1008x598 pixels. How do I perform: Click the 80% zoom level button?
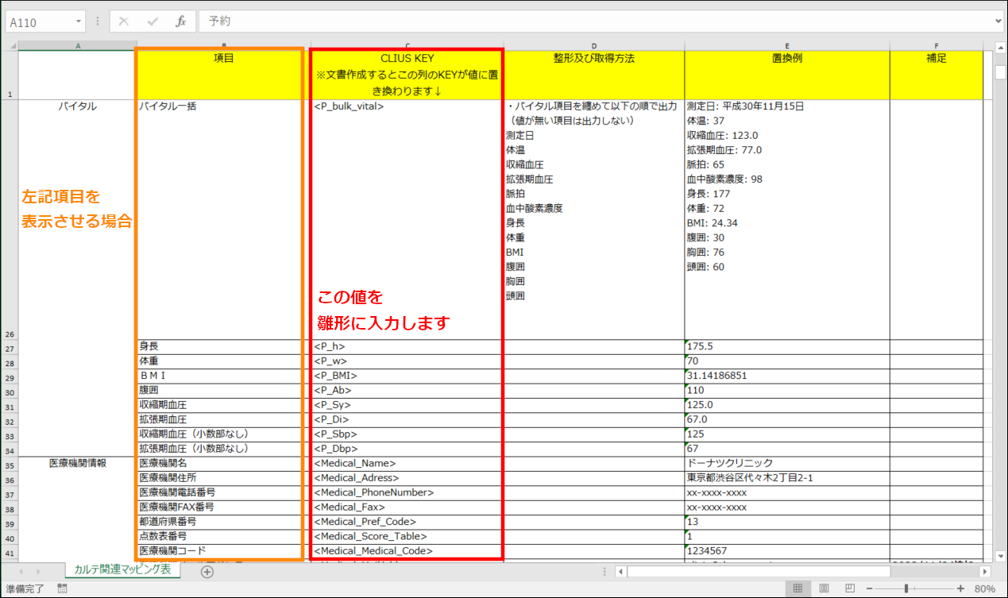click(985, 588)
